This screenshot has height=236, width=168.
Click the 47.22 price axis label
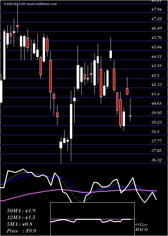tap(157, 19)
